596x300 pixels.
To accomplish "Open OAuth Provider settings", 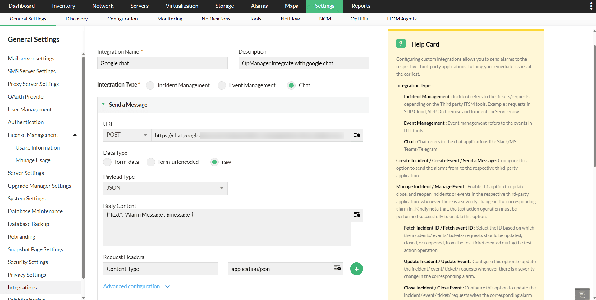I will [27, 97].
